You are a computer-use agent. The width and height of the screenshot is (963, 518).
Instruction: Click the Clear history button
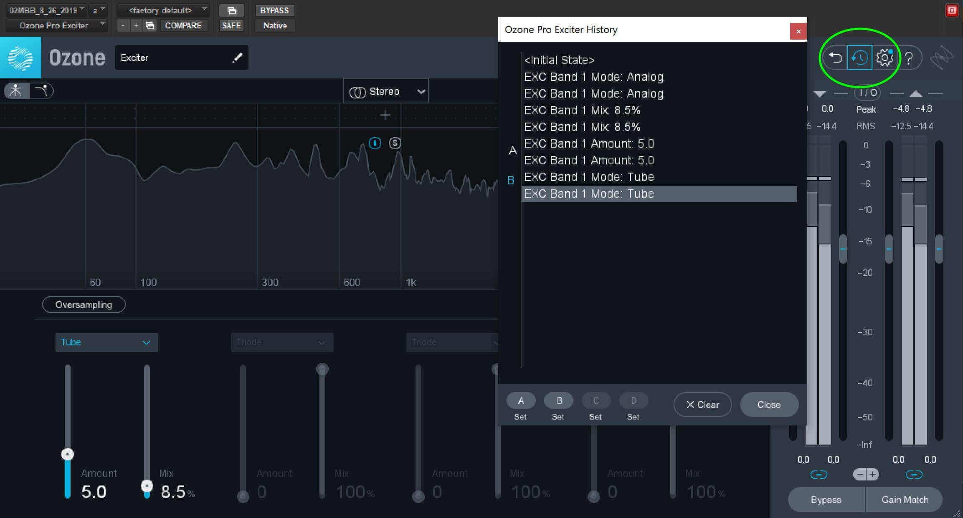[x=702, y=405]
